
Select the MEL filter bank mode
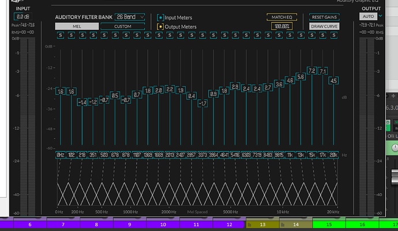[x=77, y=26]
